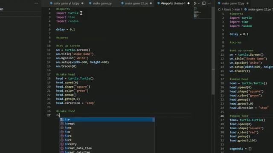This screenshot has height=153, width=273.
Task: Open editor more actions ellipsis menu
Action: coord(209,3)
